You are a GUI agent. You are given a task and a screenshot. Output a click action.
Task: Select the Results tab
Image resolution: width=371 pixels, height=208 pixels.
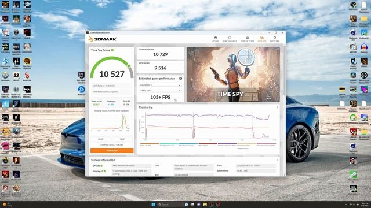point(262,39)
